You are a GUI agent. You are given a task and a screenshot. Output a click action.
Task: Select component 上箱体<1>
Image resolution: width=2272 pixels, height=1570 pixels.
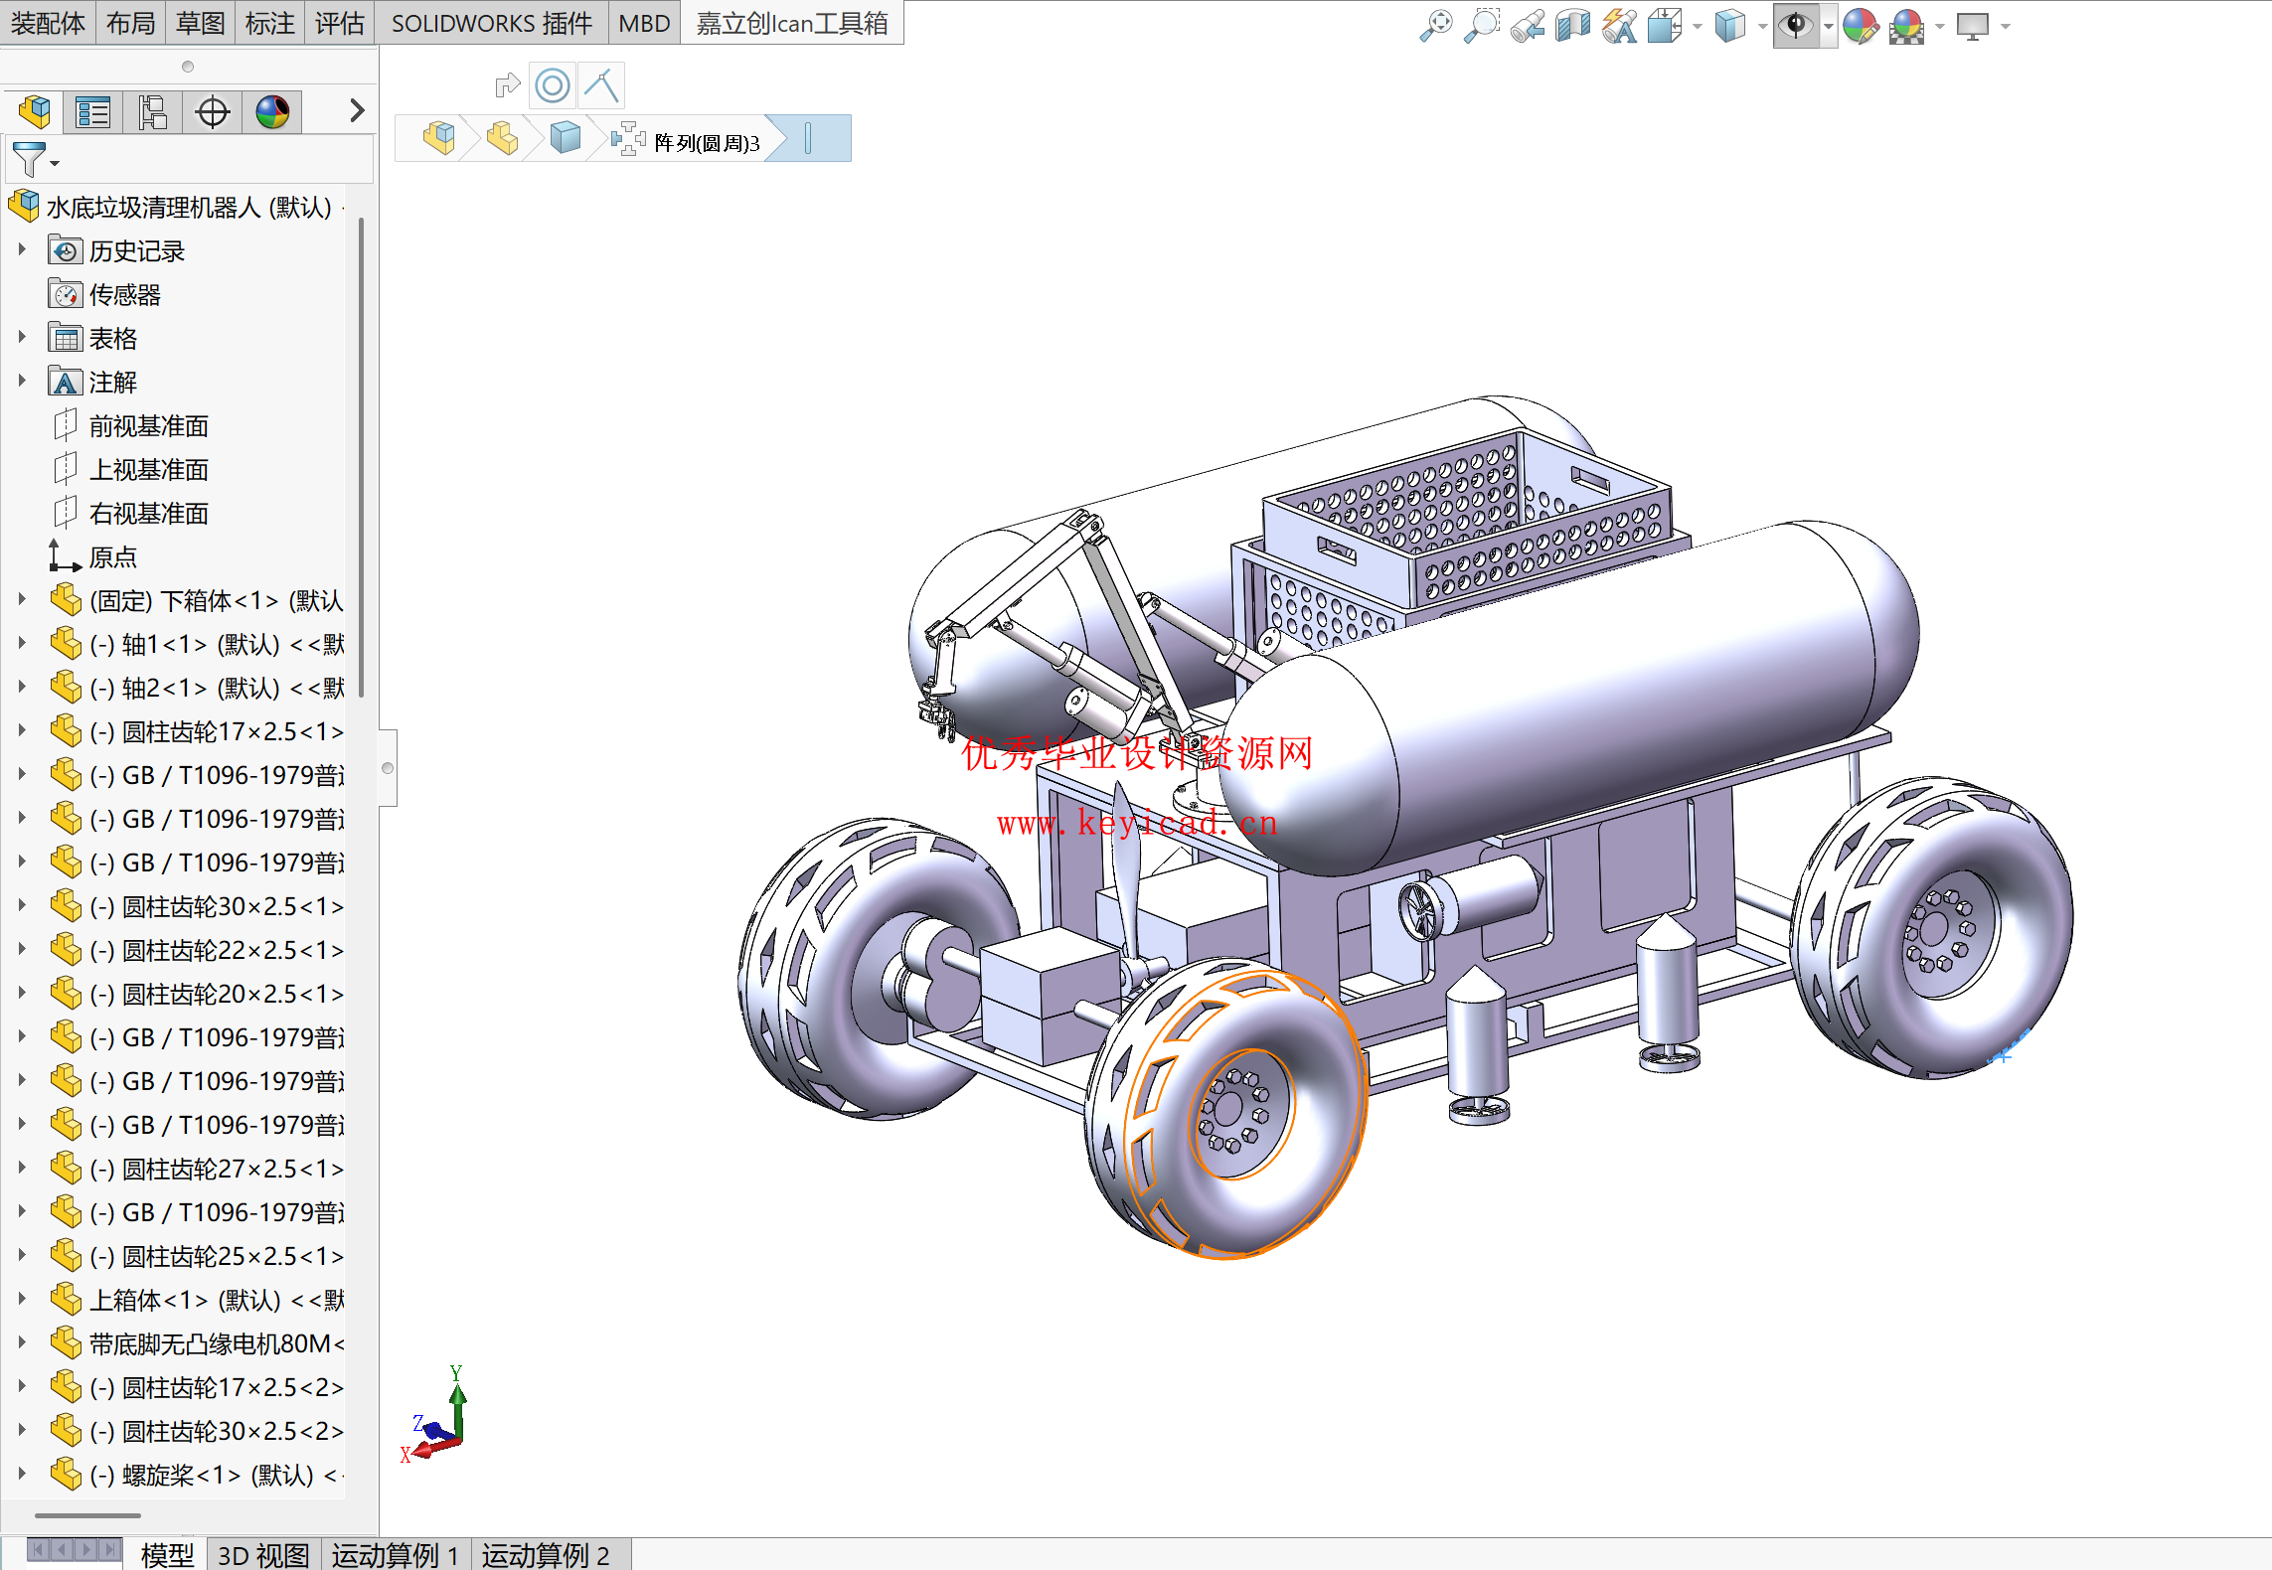pyautogui.click(x=216, y=1300)
